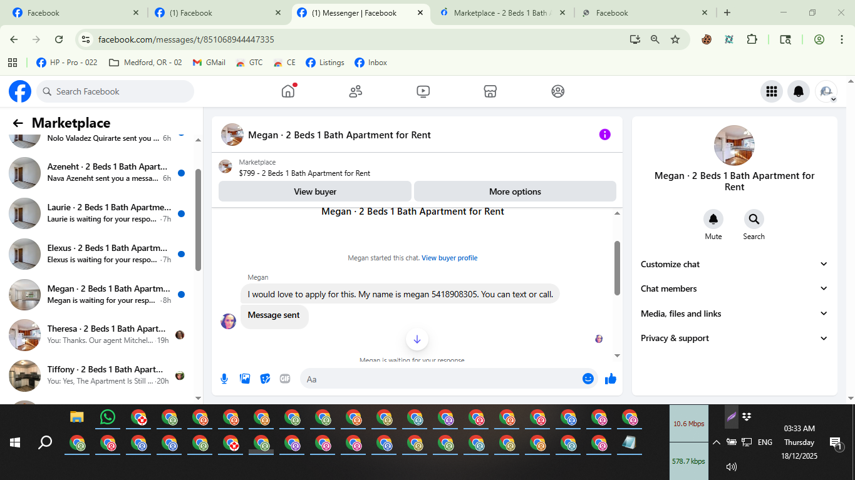Click the voice clip microphone icon
This screenshot has height=480, width=855.
(224, 379)
